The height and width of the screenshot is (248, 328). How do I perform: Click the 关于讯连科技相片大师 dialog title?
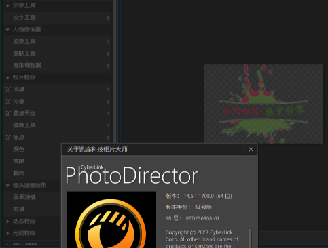tap(97, 150)
